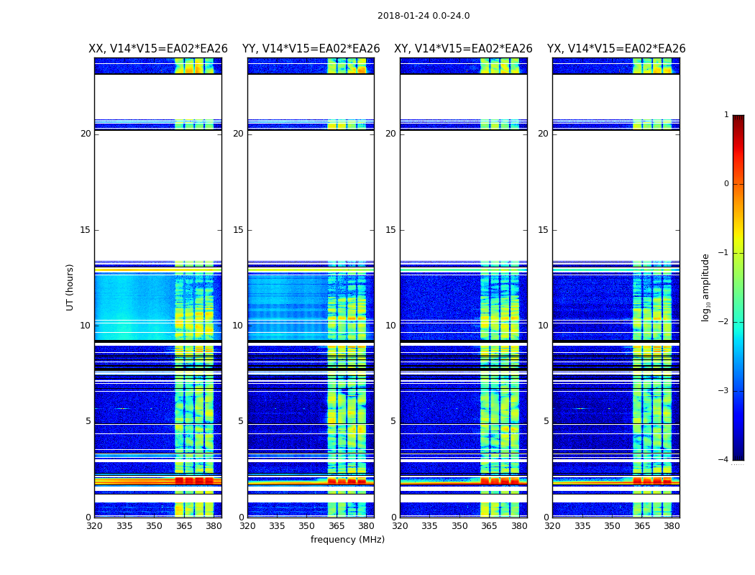Select the XY, V14*V15=EA02*EA26 panel title
Screen dimensions: 755x575
[x=463, y=49]
